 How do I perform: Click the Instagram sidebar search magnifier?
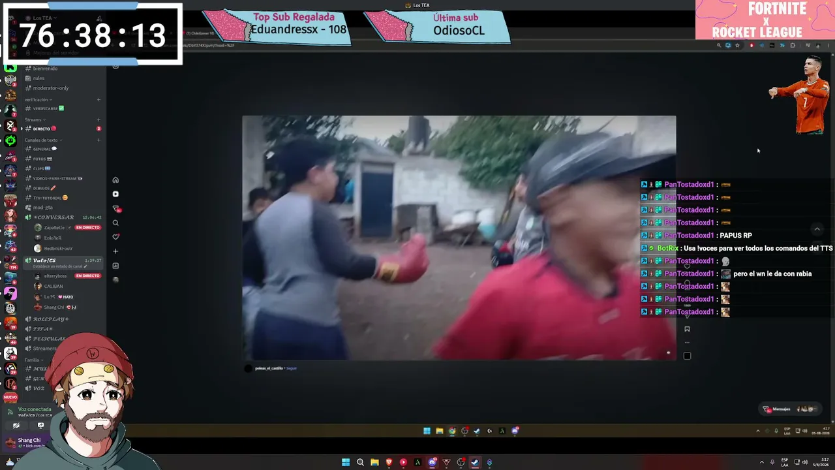coord(115,223)
